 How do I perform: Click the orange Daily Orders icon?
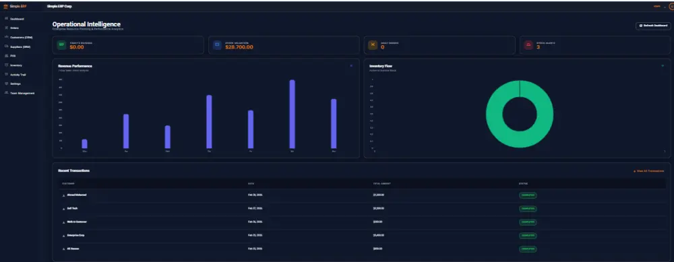click(x=373, y=45)
